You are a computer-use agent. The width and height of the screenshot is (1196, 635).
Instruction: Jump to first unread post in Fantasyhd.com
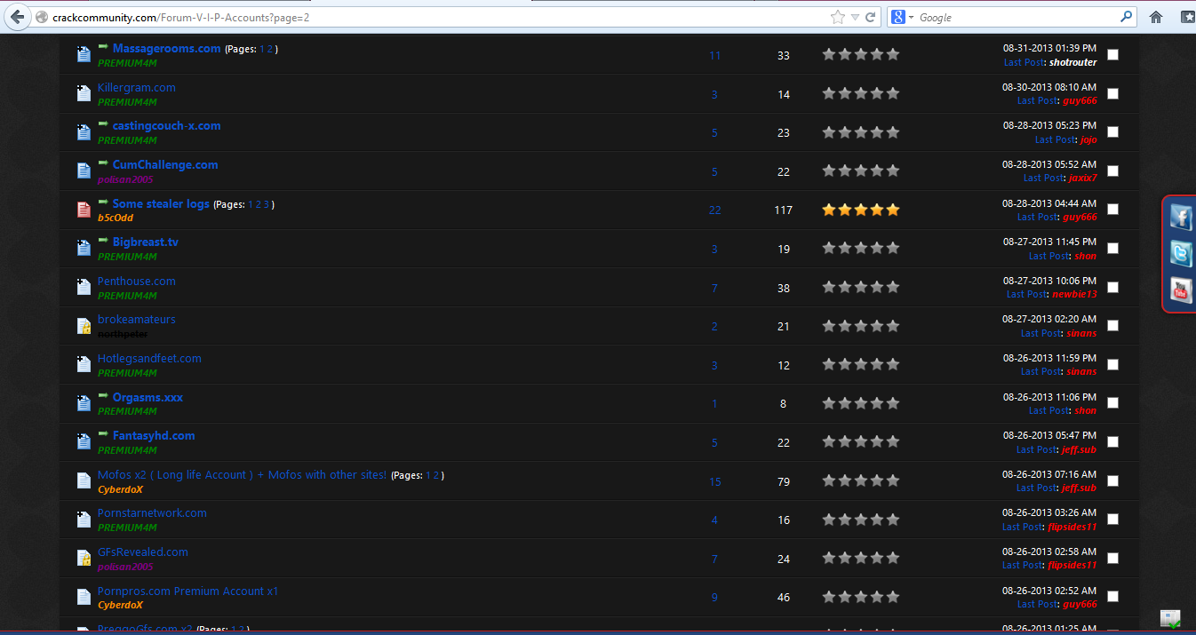click(103, 433)
